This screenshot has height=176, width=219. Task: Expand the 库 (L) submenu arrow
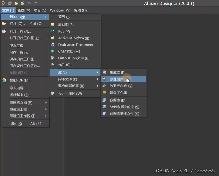click(98, 72)
